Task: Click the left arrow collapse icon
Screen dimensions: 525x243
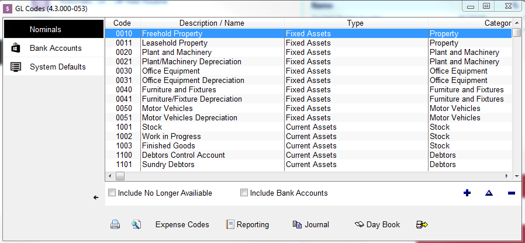Action: 96,197
